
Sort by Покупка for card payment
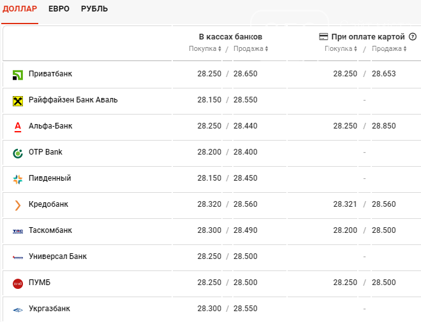coord(341,49)
